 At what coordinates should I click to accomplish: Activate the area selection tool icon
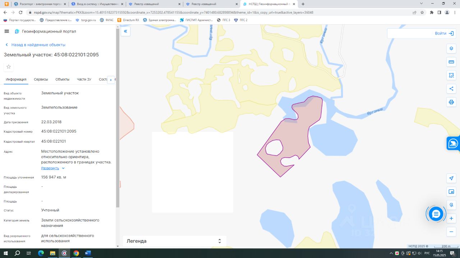pos(451,75)
